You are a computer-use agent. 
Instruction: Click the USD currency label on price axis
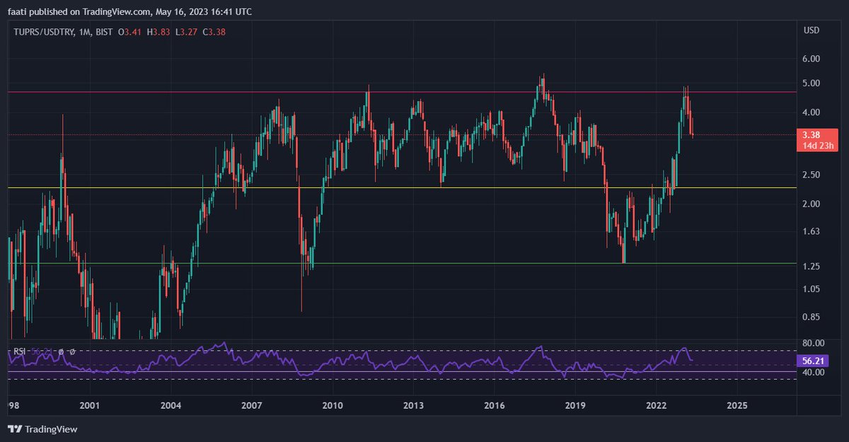tap(811, 30)
